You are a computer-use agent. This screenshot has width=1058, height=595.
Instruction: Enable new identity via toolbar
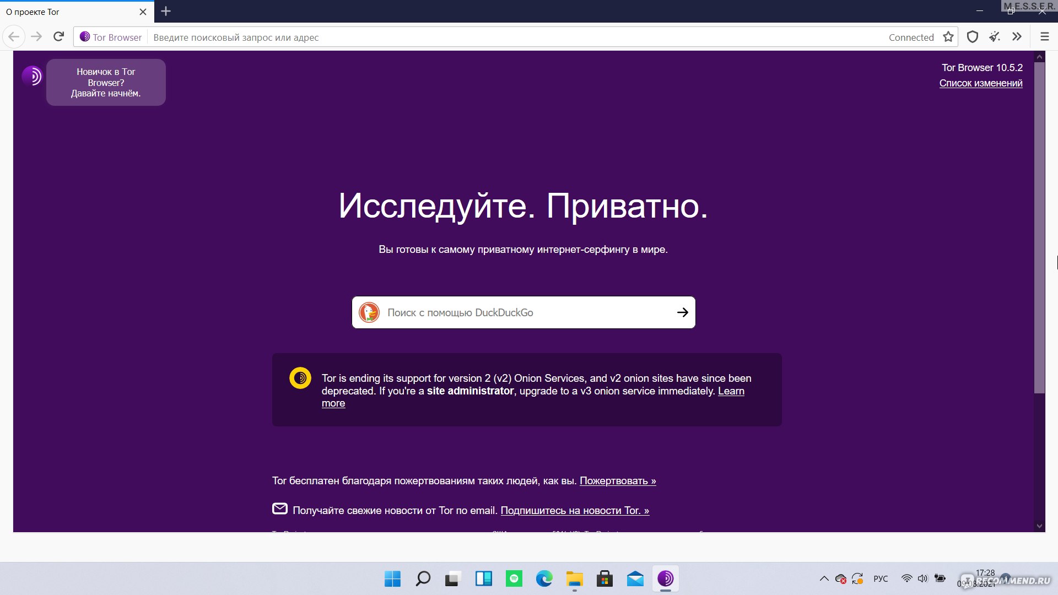(995, 36)
